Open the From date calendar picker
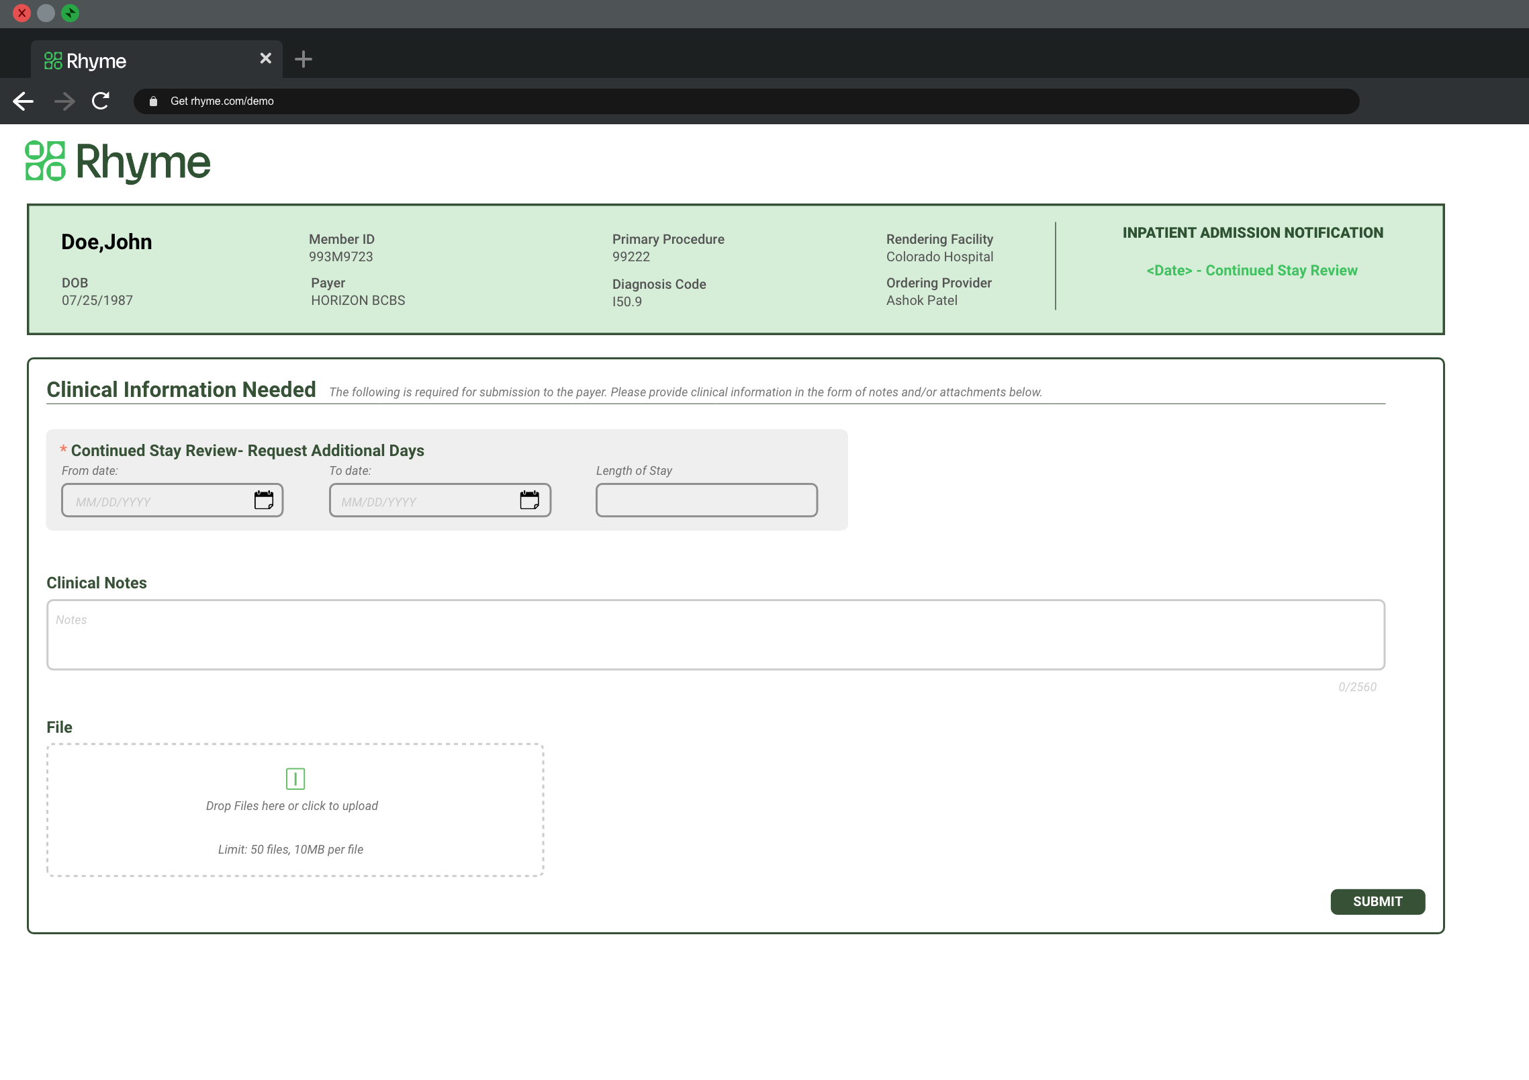This screenshot has height=1080, width=1529. (x=263, y=500)
